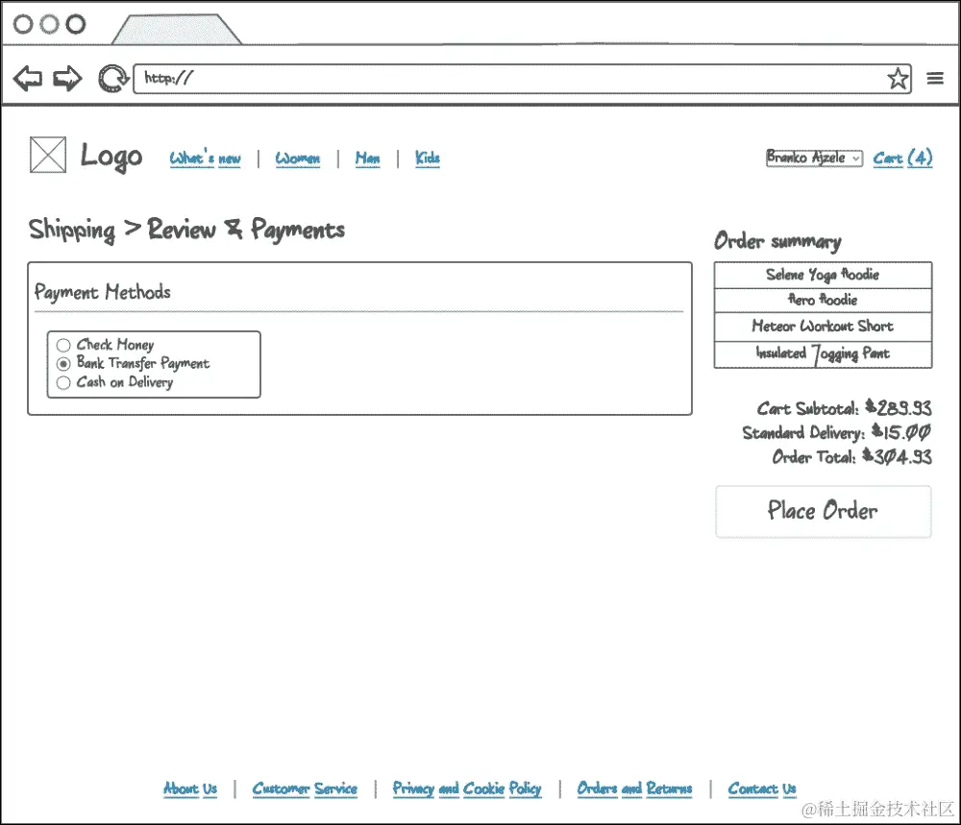Click Selene Yoga Hoodie summary row
The width and height of the screenshot is (961, 825).
point(824,275)
